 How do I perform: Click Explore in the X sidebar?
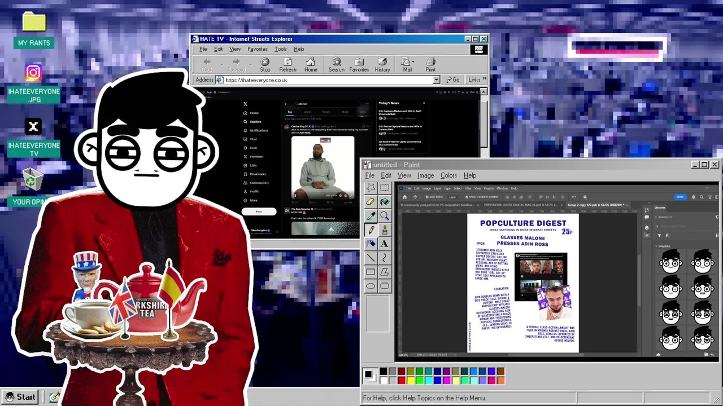[x=252, y=121]
